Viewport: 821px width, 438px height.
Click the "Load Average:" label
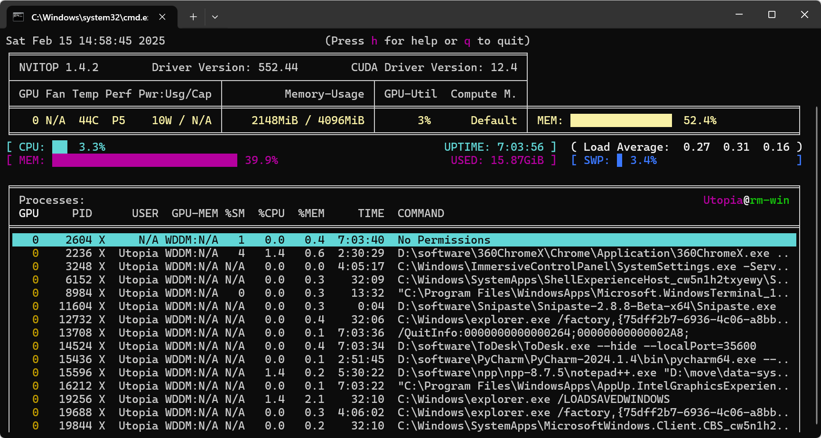[626, 147]
